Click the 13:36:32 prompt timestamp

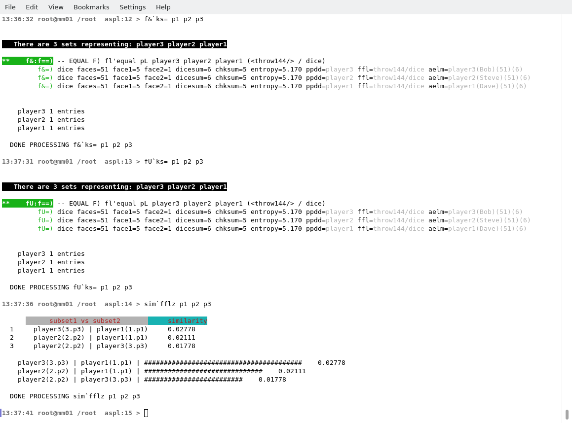point(17,19)
